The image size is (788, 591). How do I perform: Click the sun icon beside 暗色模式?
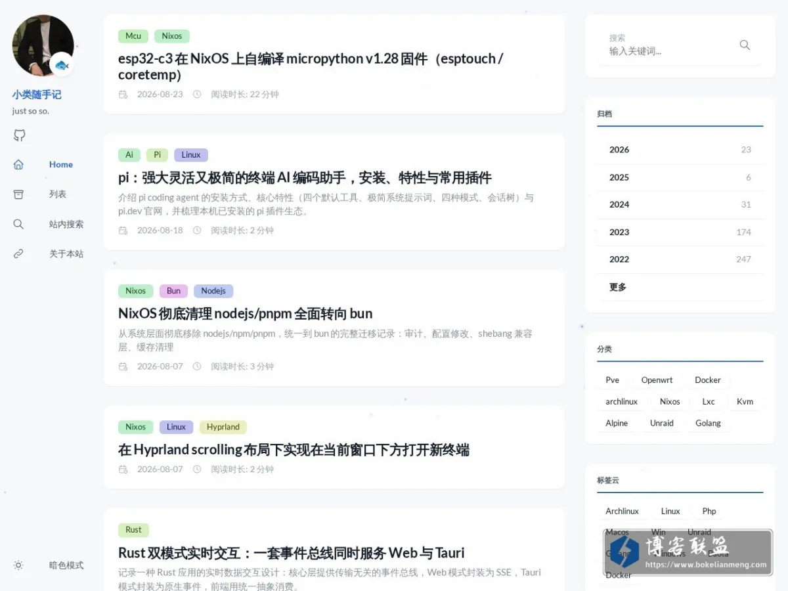(x=18, y=565)
